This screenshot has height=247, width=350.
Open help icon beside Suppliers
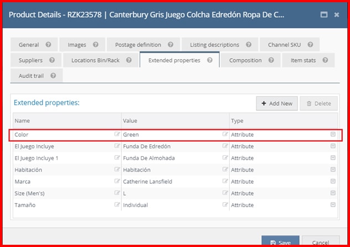pyautogui.click(x=52, y=60)
